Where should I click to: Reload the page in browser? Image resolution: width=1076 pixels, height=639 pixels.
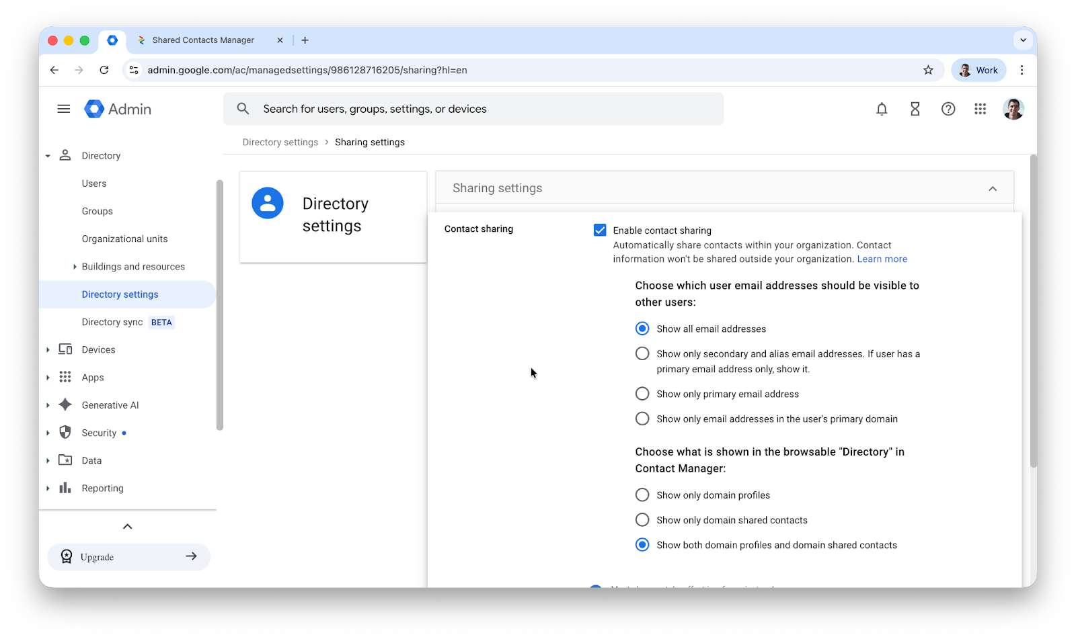tap(104, 70)
